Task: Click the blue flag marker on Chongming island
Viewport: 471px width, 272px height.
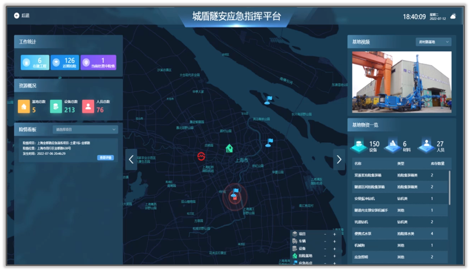Action: tap(268, 100)
